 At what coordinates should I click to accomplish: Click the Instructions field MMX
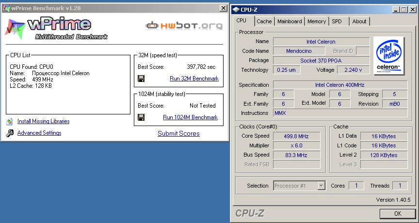pos(340,113)
